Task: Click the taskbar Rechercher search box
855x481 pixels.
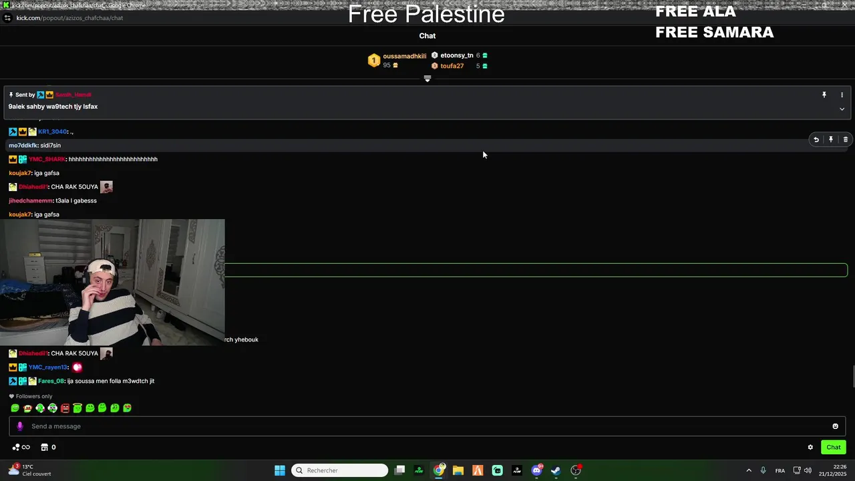Action: coord(341,470)
